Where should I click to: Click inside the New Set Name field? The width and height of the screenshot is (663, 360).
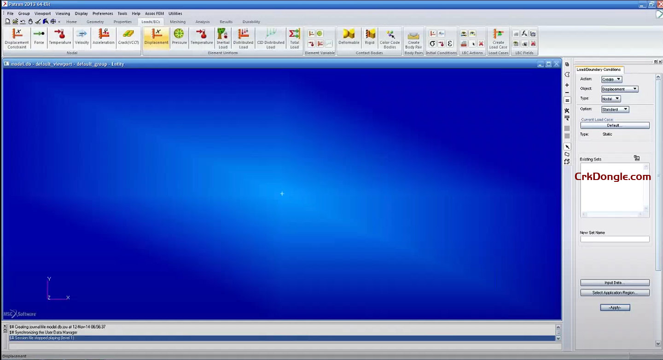[x=615, y=238]
